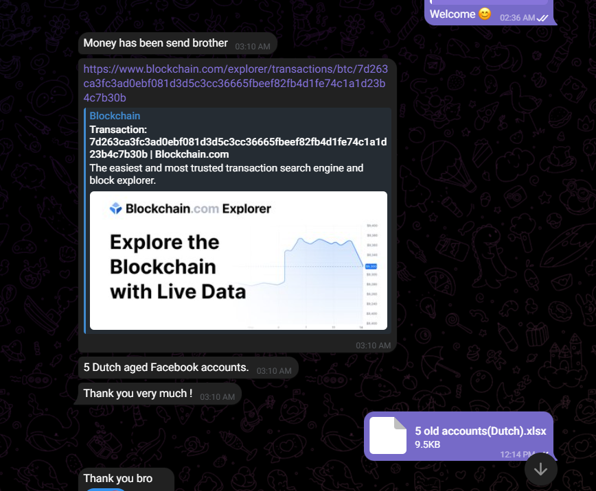596x491 pixels.
Task: Click the 12:14 PM timestamp on file message
Action: tap(517, 455)
